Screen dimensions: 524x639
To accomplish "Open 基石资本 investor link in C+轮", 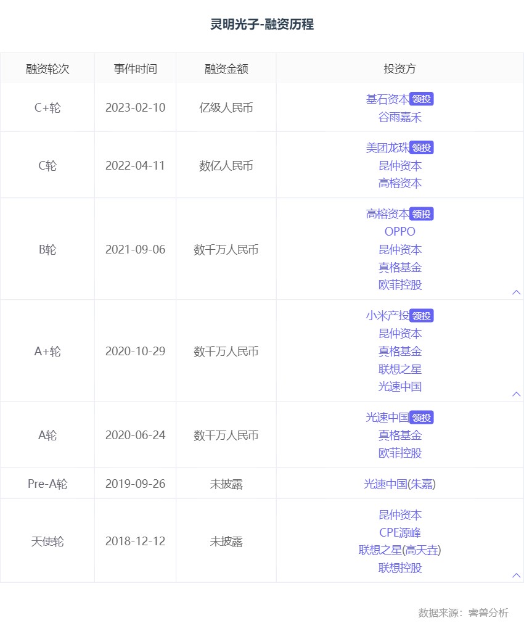I will [x=388, y=99].
